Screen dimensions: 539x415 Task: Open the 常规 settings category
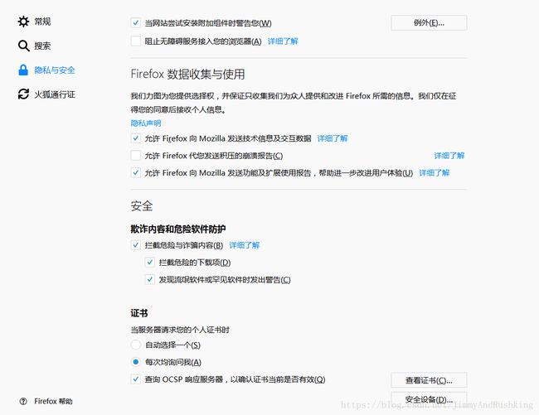pyautogui.click(x=42, y=22)
